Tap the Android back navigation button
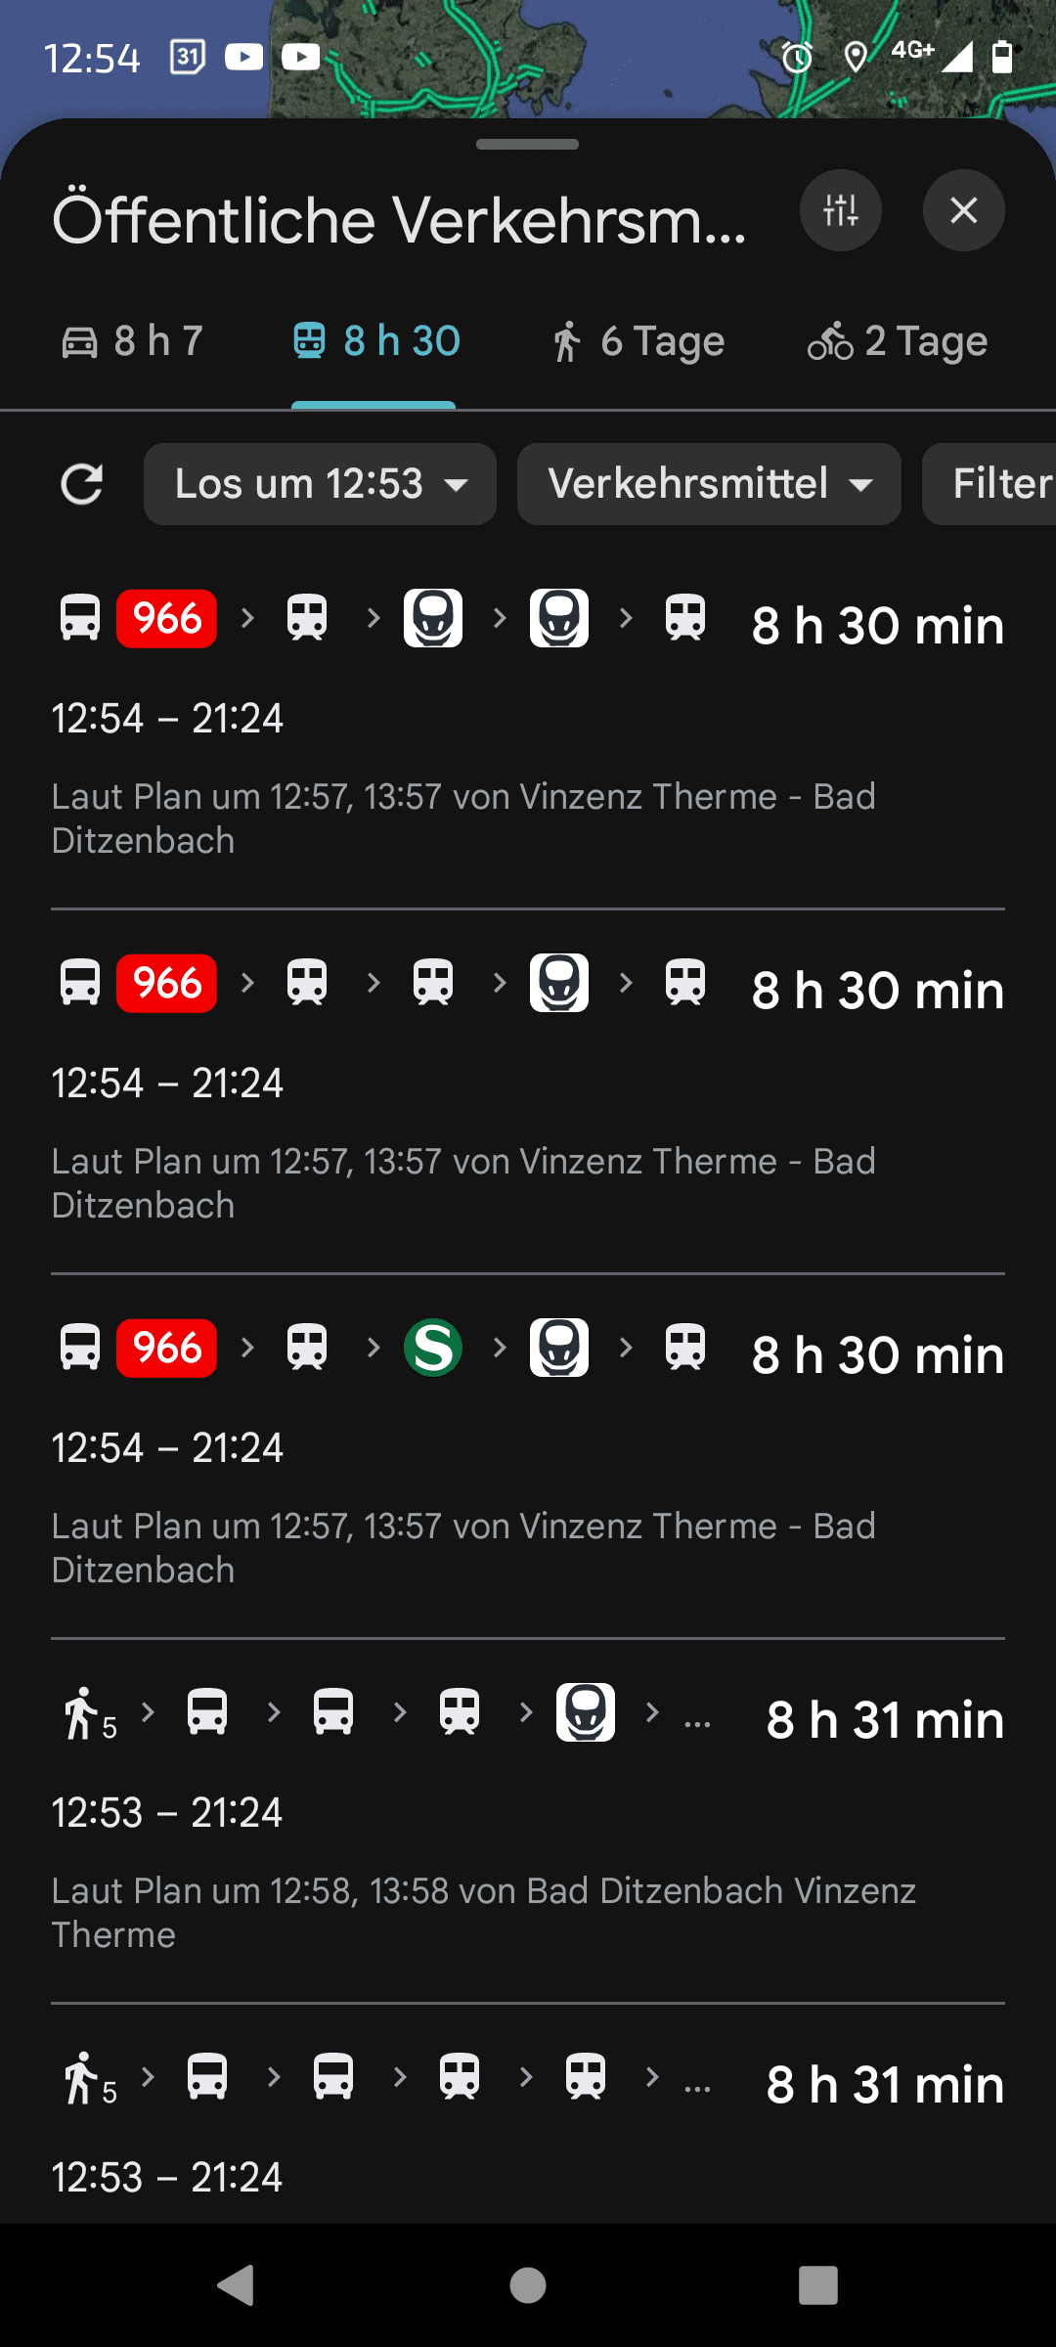Viewport: 1056px width, 2347px height. tap(236, 2285)
